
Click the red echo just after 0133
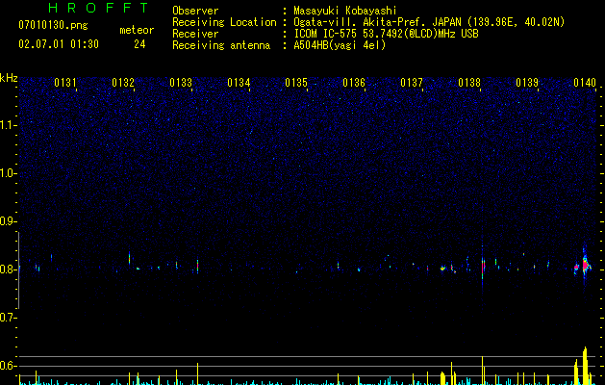coord(197,266)
